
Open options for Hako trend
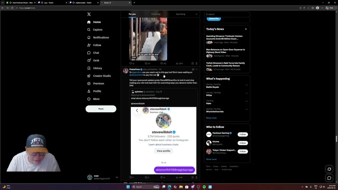(x=247, y=101)
